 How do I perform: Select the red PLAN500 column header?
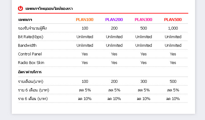click(x=173, y=20)
